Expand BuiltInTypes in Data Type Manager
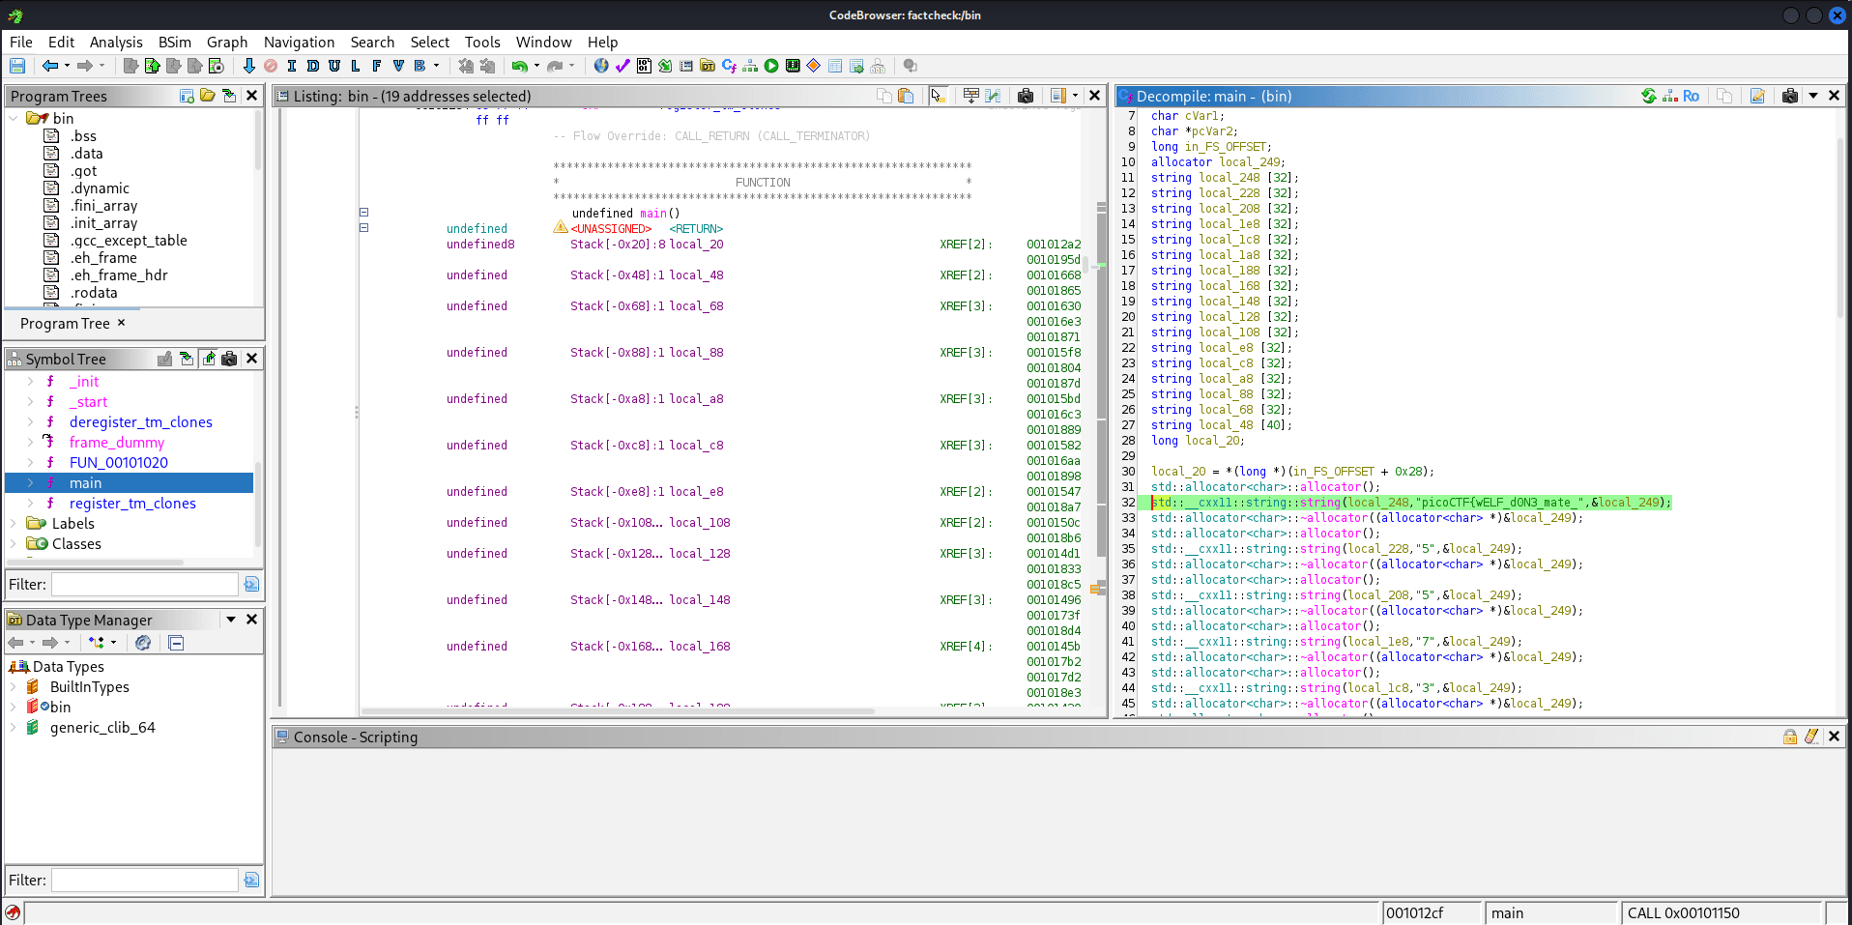Viewport: 1852px width, 925px height. point(13,687)
